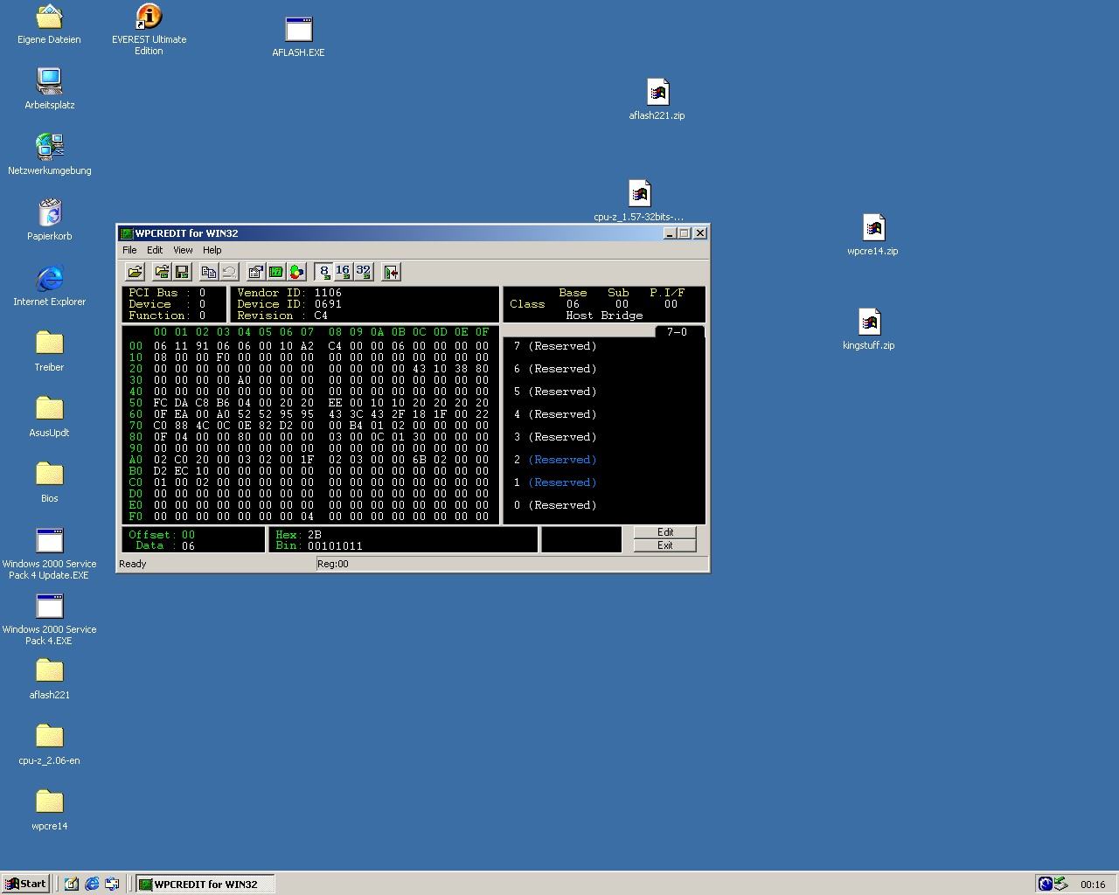The height and width of the screenshot is (895, 1119).
Task: Select 8-bit display mode
Action: coord(323,272)
